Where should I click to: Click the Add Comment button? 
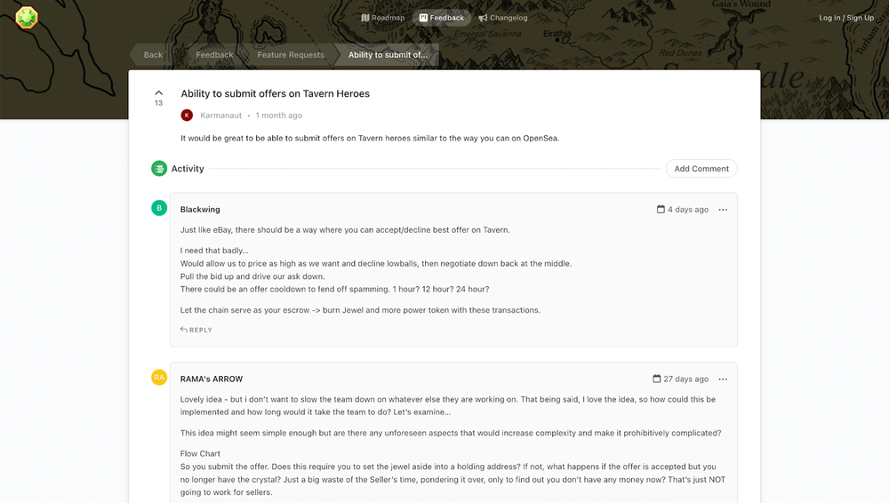[x=701, y=169]
